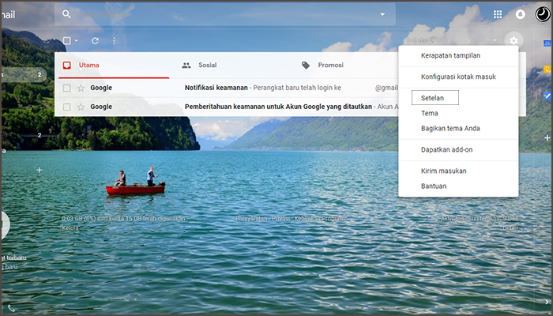Click the Kelola storage link
Image resolution: width=553 pixels, height=316 pixels.
(70, 228)
